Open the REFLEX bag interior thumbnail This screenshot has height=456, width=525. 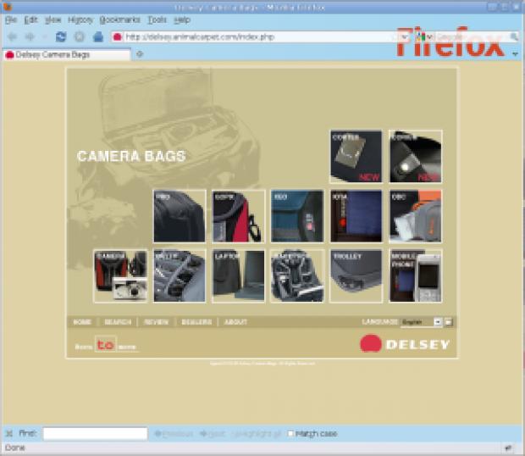point(180,275)
